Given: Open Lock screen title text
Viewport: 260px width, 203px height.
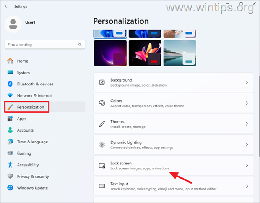Looking at the screenshot, I should pos(121,163).
